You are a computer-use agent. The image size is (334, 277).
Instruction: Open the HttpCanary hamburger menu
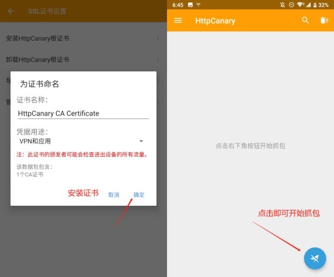click(178, 21)
